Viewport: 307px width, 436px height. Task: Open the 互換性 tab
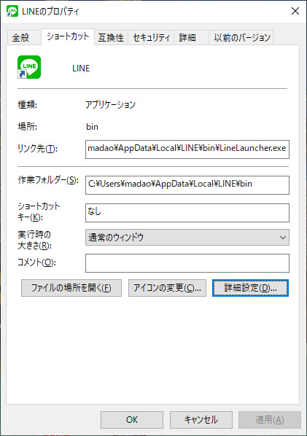[x=111, y=37]
